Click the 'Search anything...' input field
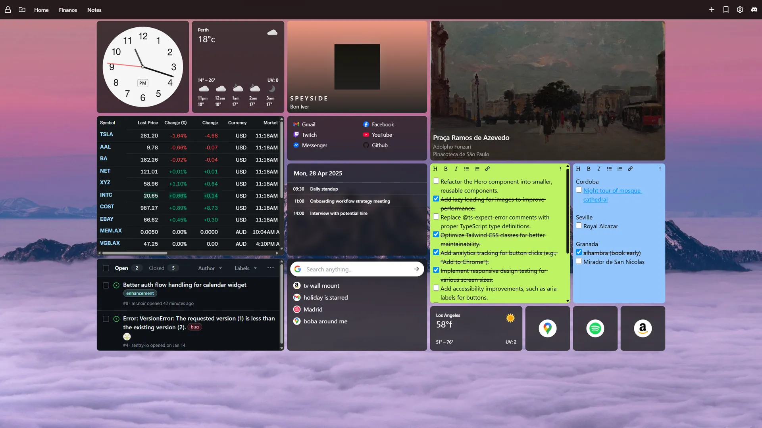This screenshot has height=428, width=762. click(357, 269)
